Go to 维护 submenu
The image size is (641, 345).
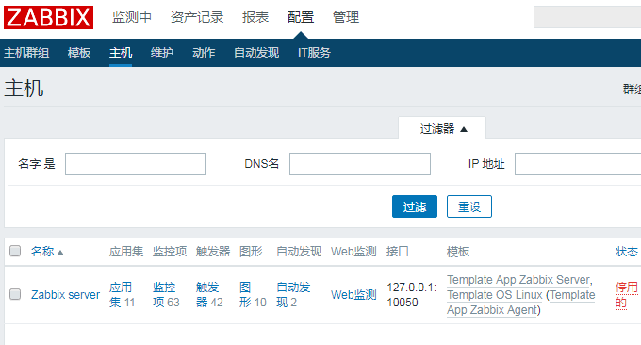pos(162,53)
